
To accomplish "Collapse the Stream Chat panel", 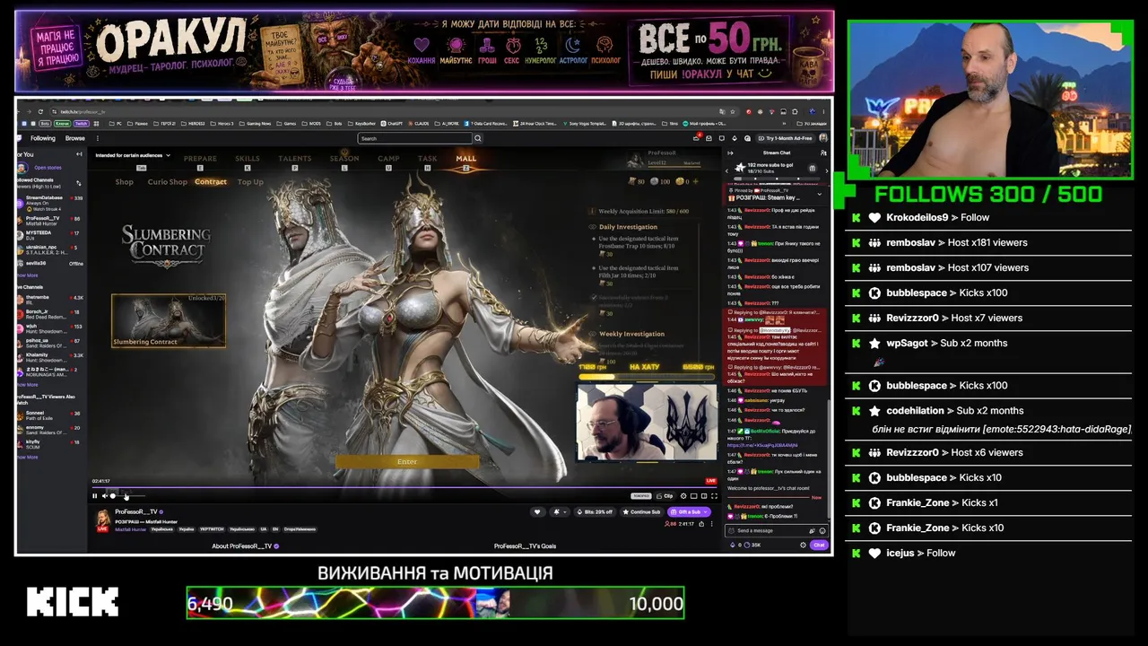I will tap(731, 153).
